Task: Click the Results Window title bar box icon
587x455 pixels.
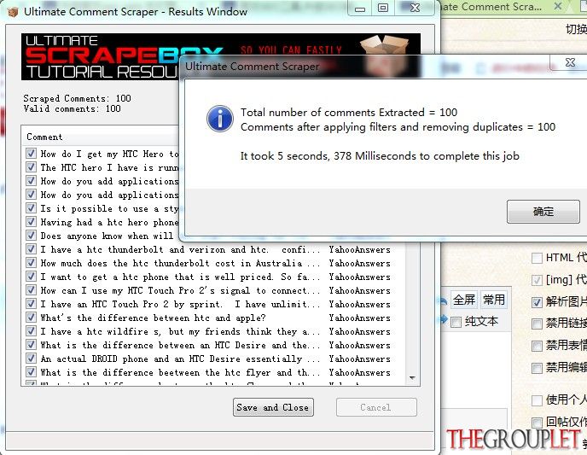Action: pyautogui.click(x=12, y=12)
